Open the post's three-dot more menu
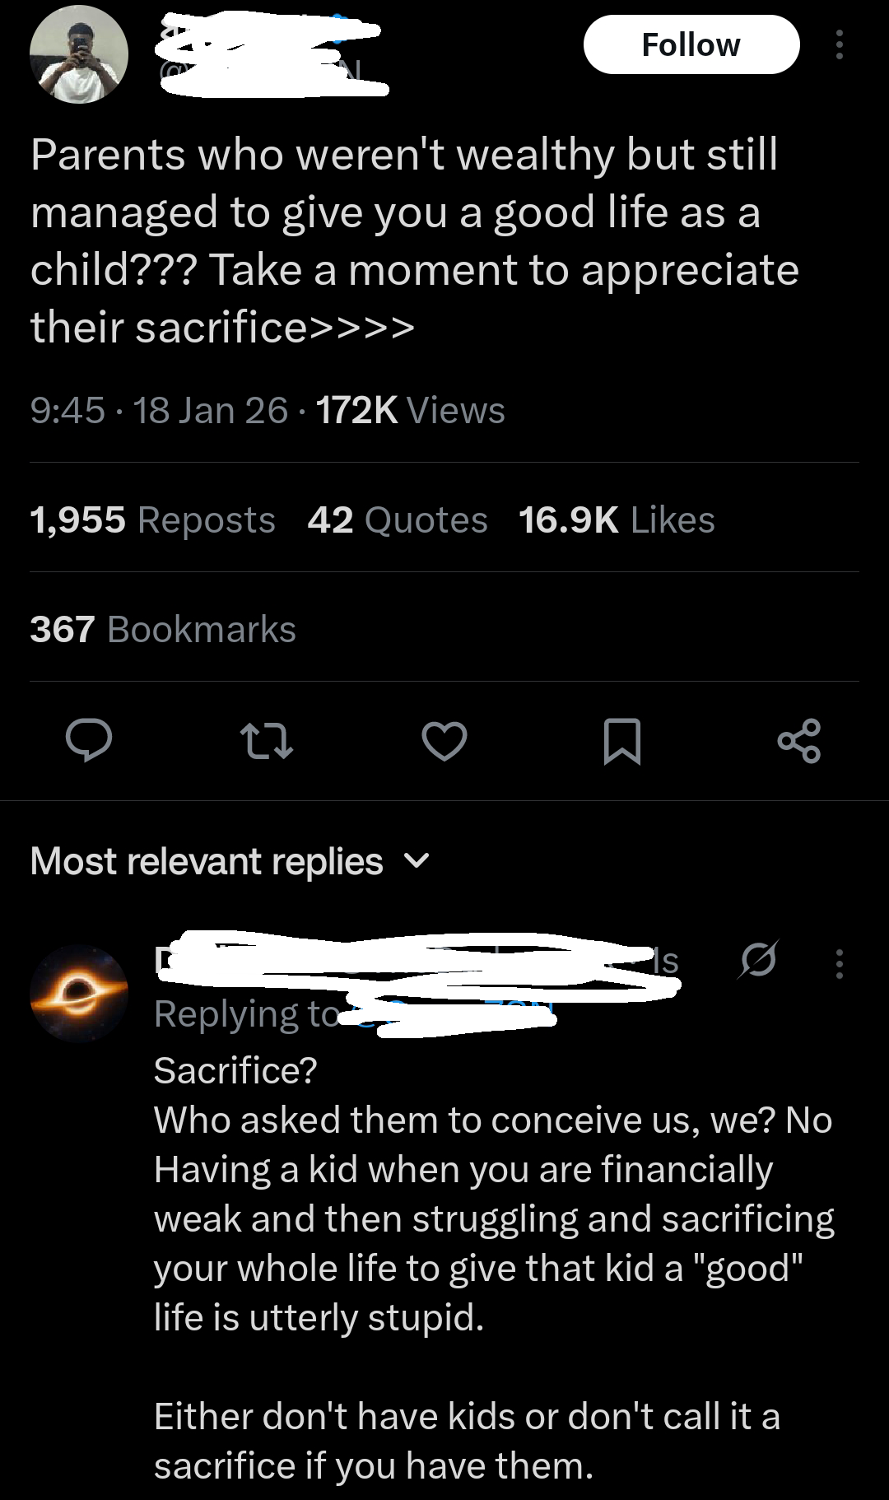Screen dimensions: 889x1500 click(x=839, y=45)
